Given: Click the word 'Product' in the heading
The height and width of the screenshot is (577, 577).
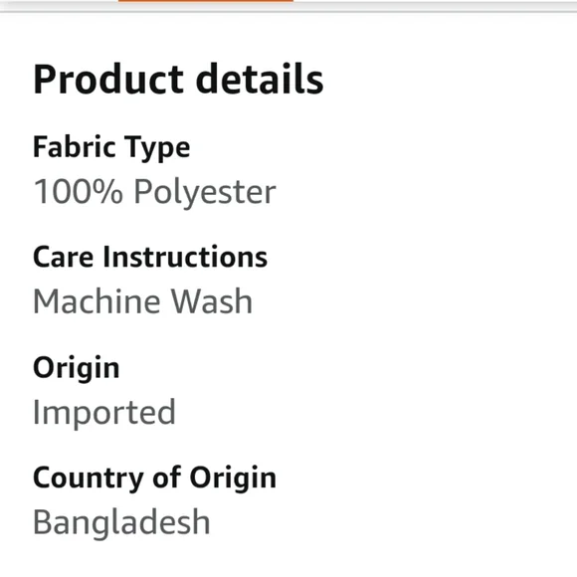Looking at the screenshot, I should (x=108, y=80).
